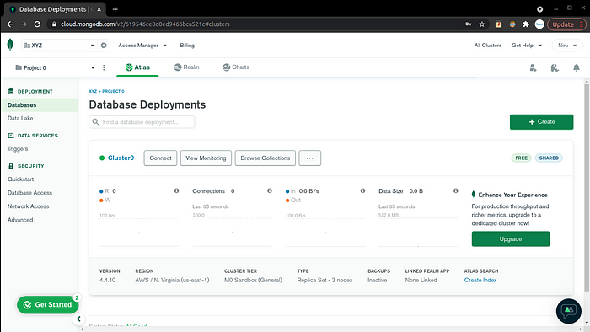Open Network Access in sidebar
590x332 pixels.
click(28, 206)
